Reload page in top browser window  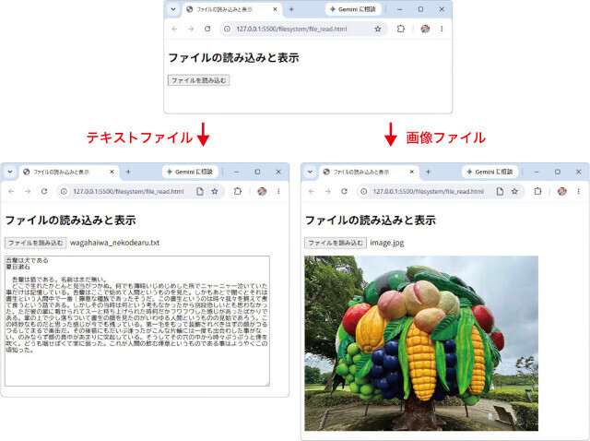pyautogui.click(x=207, y=29)
